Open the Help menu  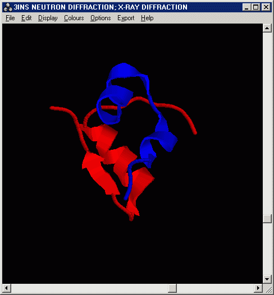click(x=147, y=18)
